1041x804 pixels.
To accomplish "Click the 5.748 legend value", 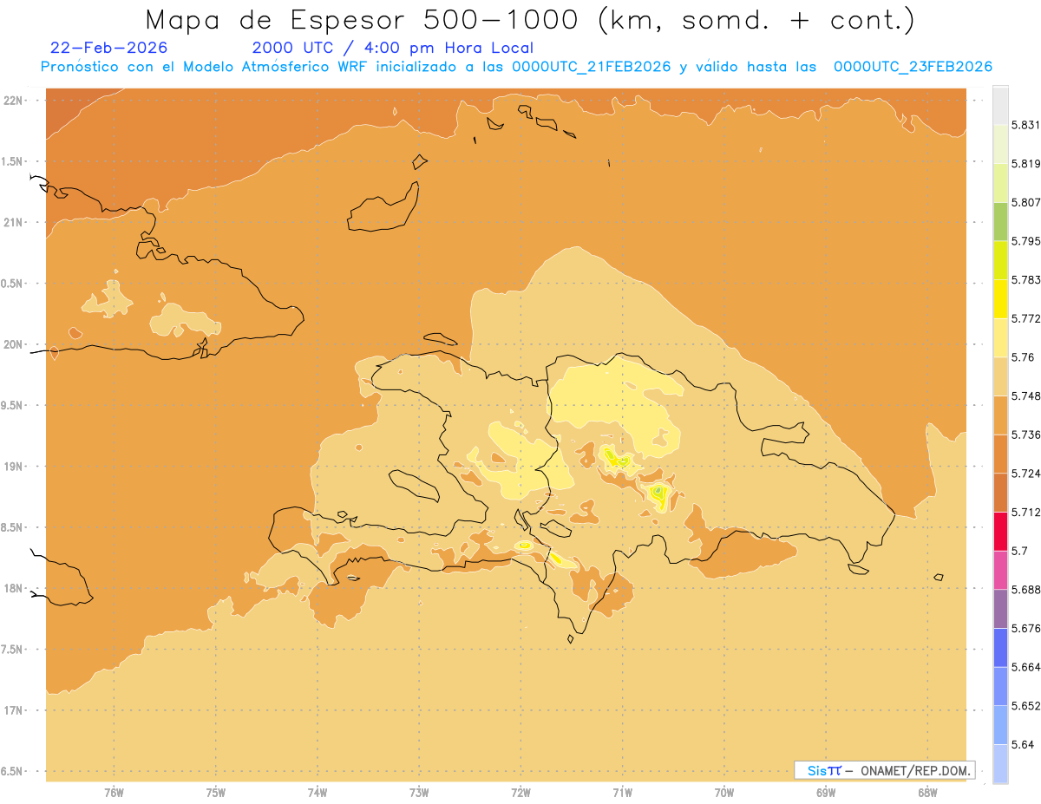I will tap(1025, 395).
